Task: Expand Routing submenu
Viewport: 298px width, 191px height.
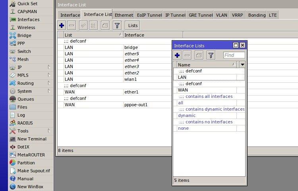Action: click(49, 83)
